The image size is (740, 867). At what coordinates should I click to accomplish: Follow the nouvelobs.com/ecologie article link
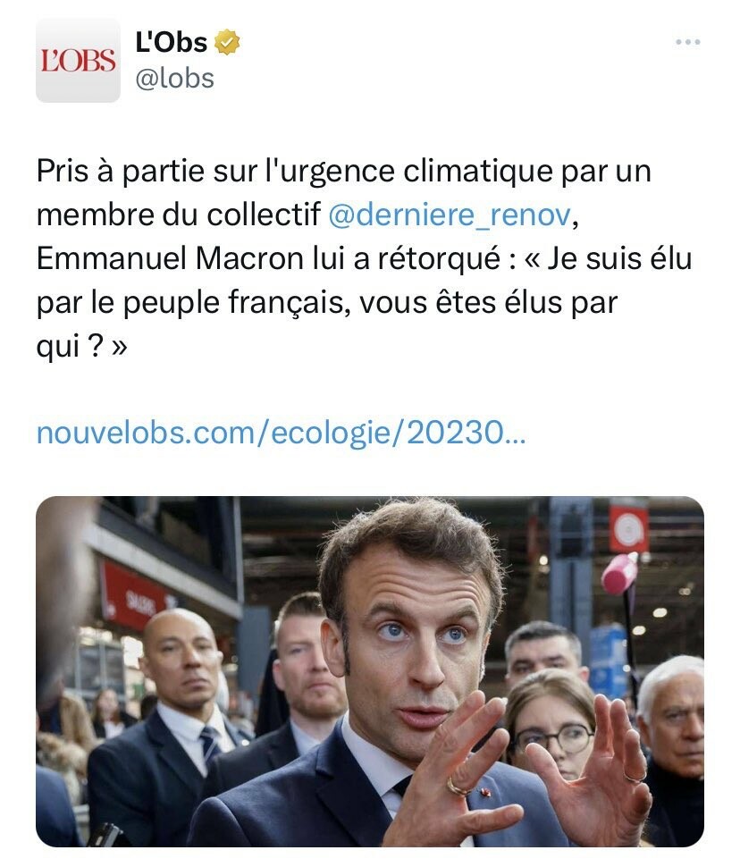click(x=282, y=433)
